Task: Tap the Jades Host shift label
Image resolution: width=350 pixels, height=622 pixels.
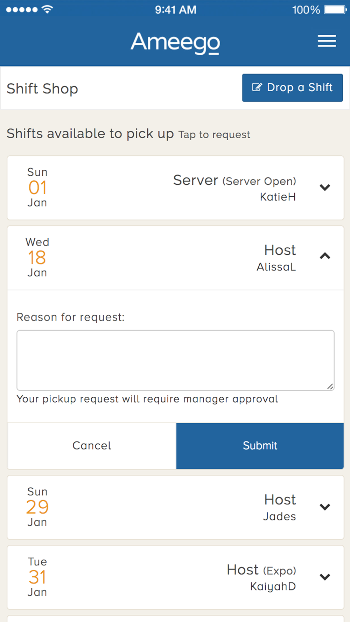Action: pyautogui.click(x=280, y=507)
